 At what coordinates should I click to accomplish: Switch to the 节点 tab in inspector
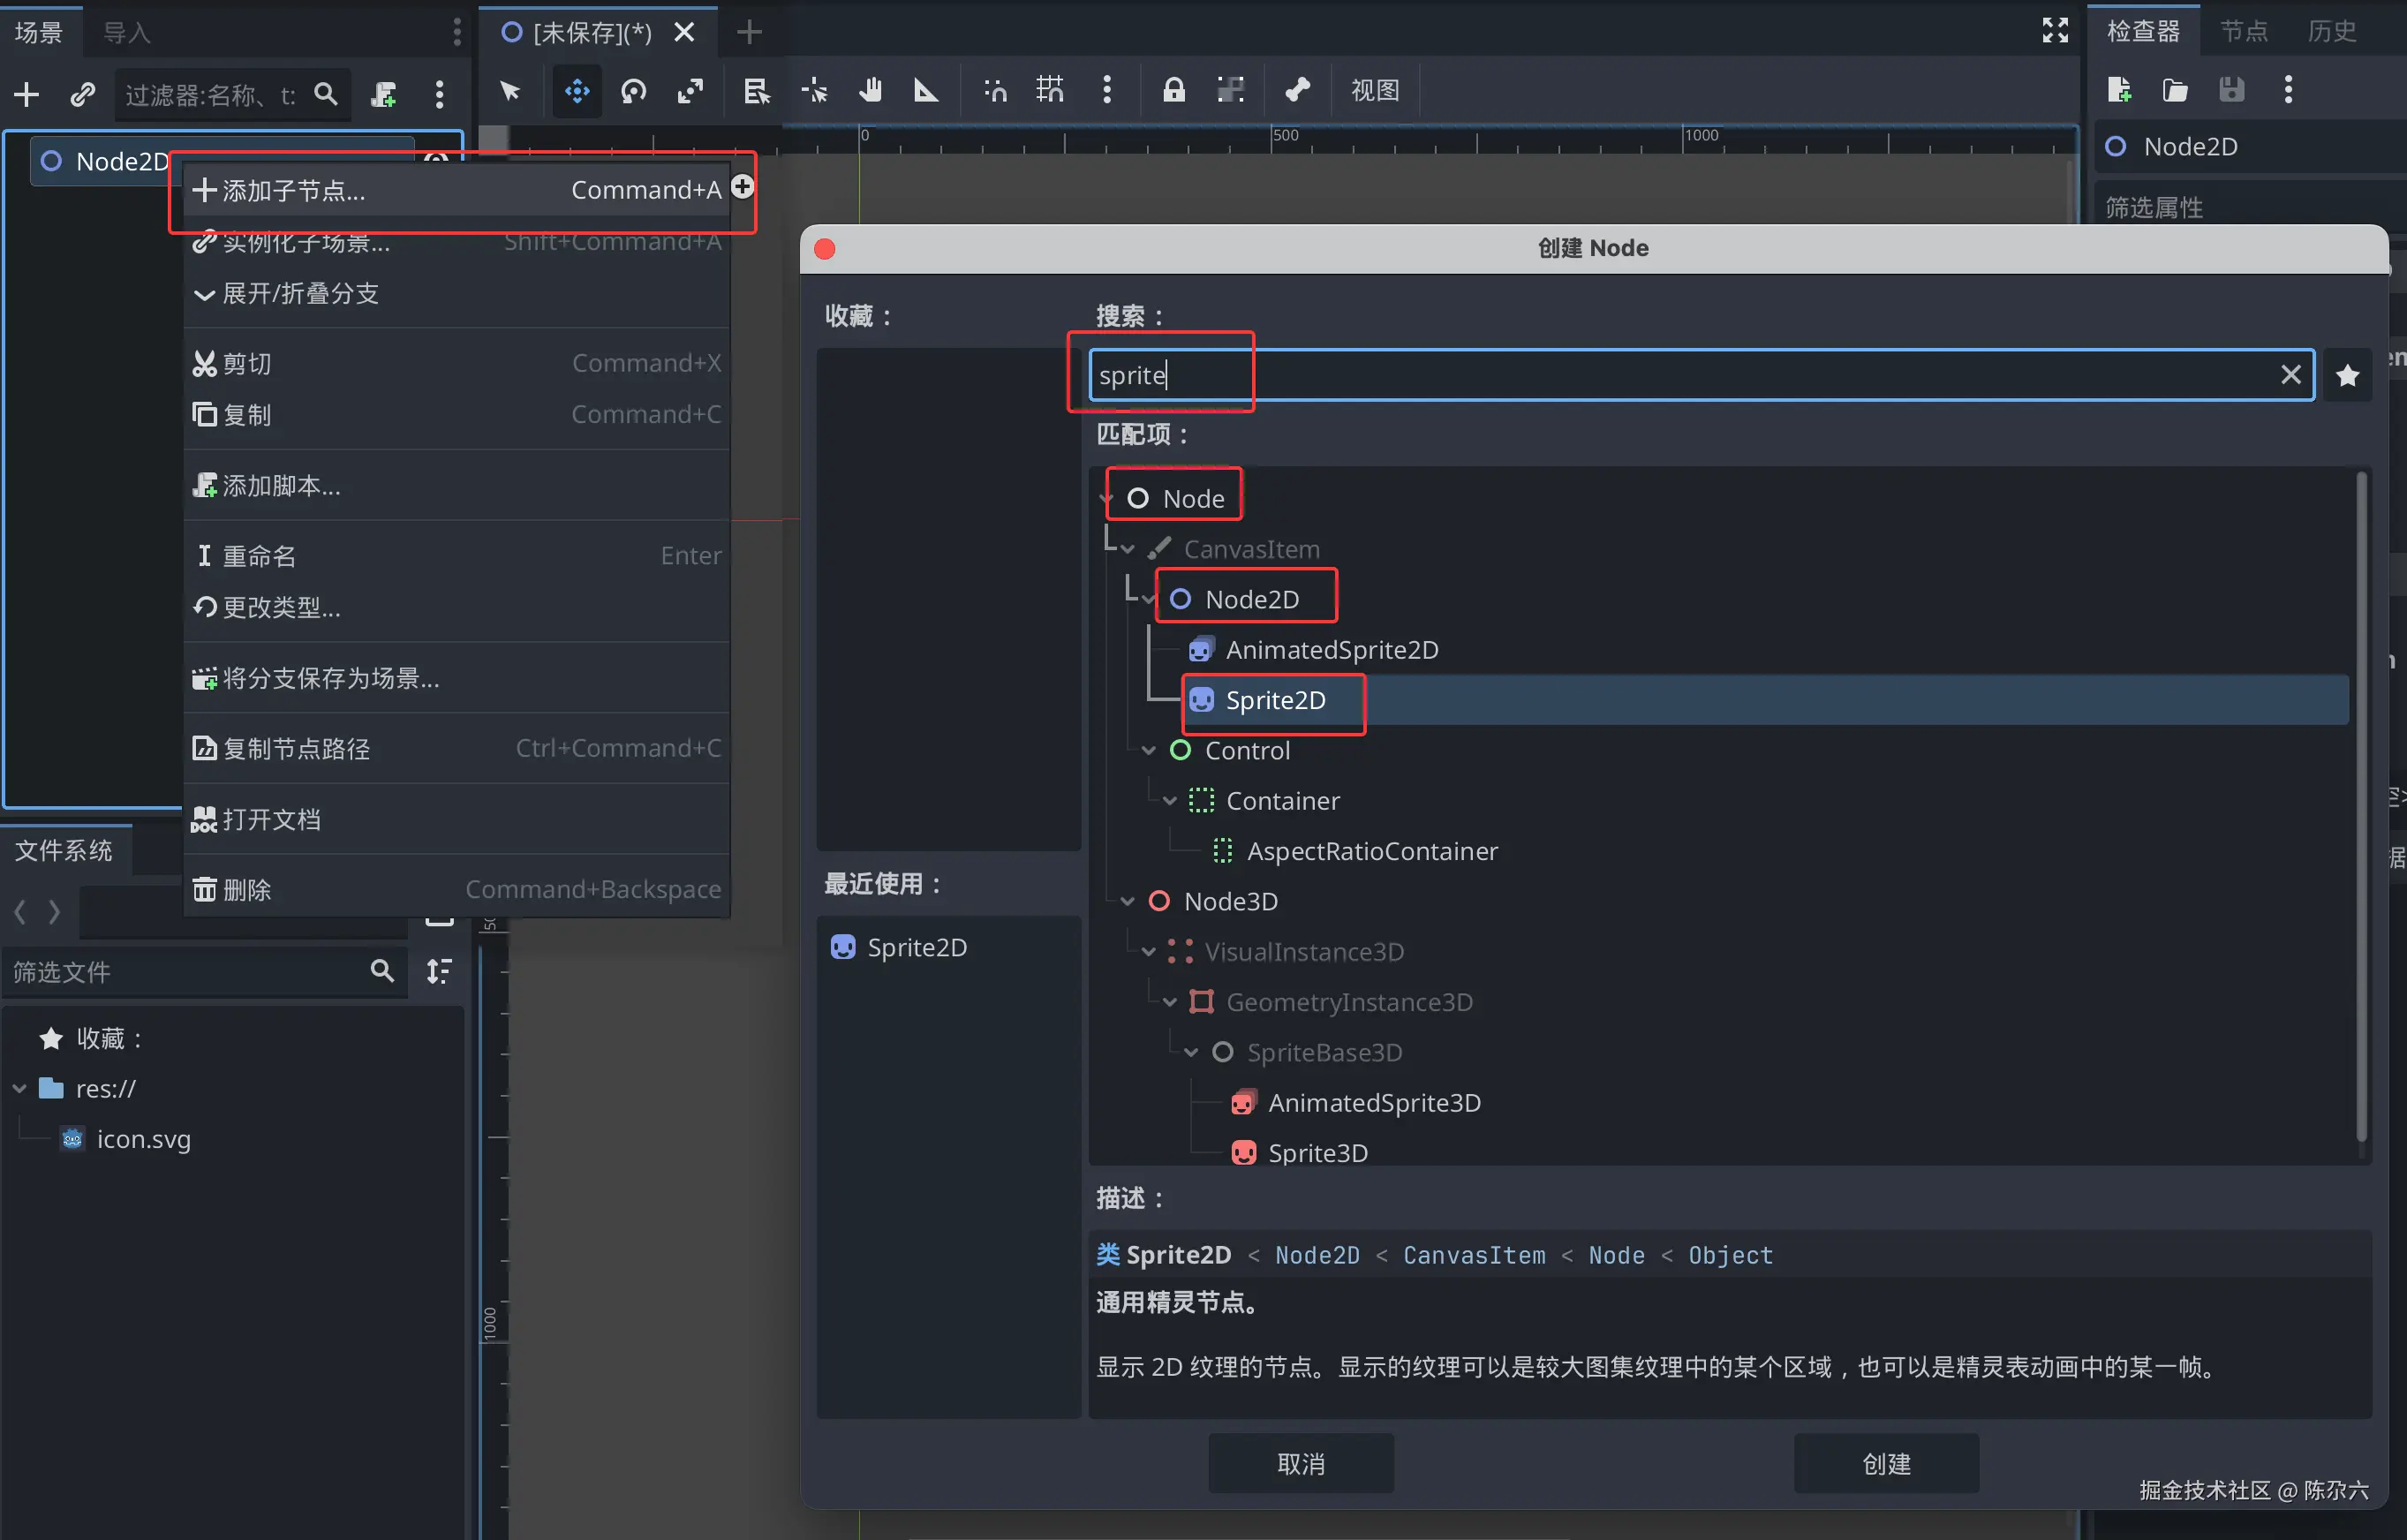click(x=2243, y=31)
